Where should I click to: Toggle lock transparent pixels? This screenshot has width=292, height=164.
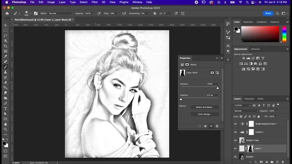tap(241, 117)
